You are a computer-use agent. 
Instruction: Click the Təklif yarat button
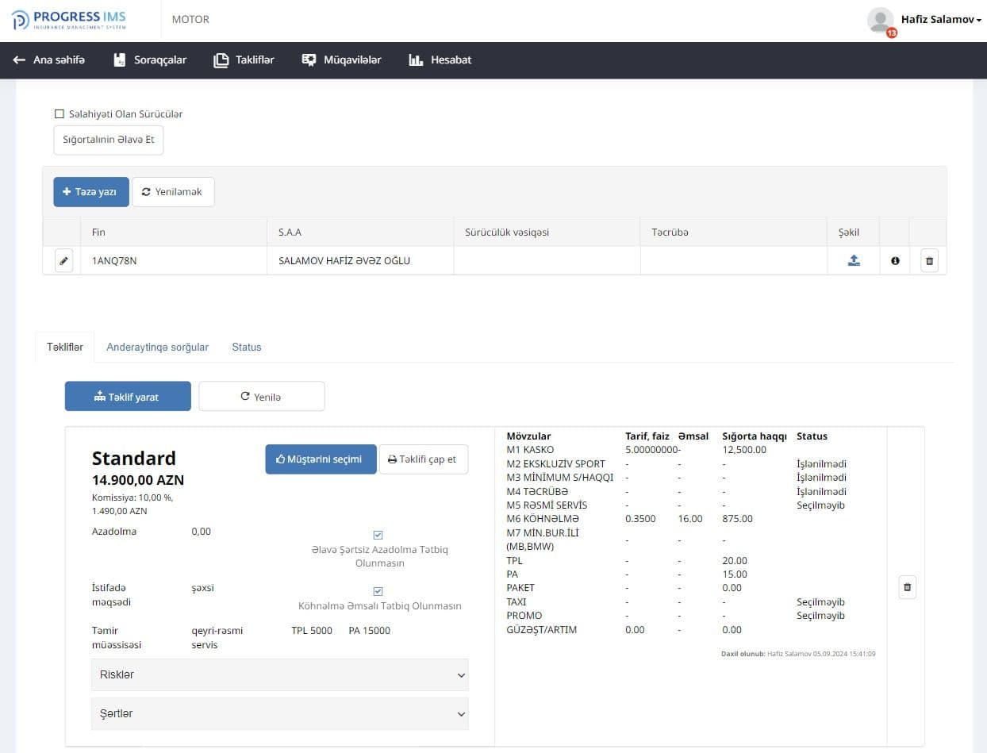pos(128,397)
